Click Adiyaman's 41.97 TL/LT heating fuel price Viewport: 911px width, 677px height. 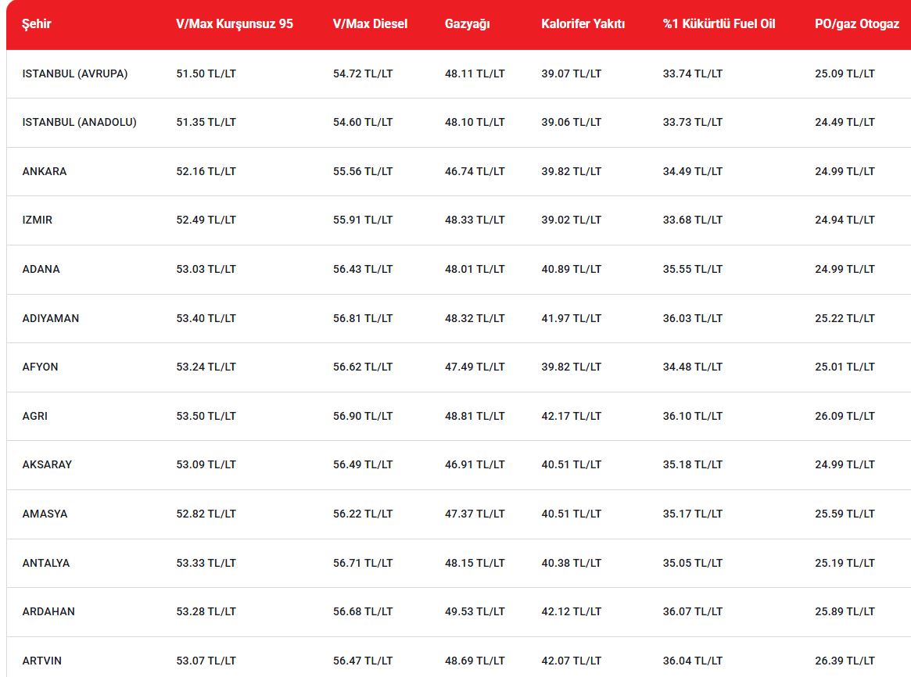tap(572, 318)
